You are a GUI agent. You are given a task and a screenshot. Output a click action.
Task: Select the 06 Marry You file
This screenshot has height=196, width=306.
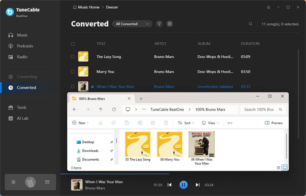[169, 146]
